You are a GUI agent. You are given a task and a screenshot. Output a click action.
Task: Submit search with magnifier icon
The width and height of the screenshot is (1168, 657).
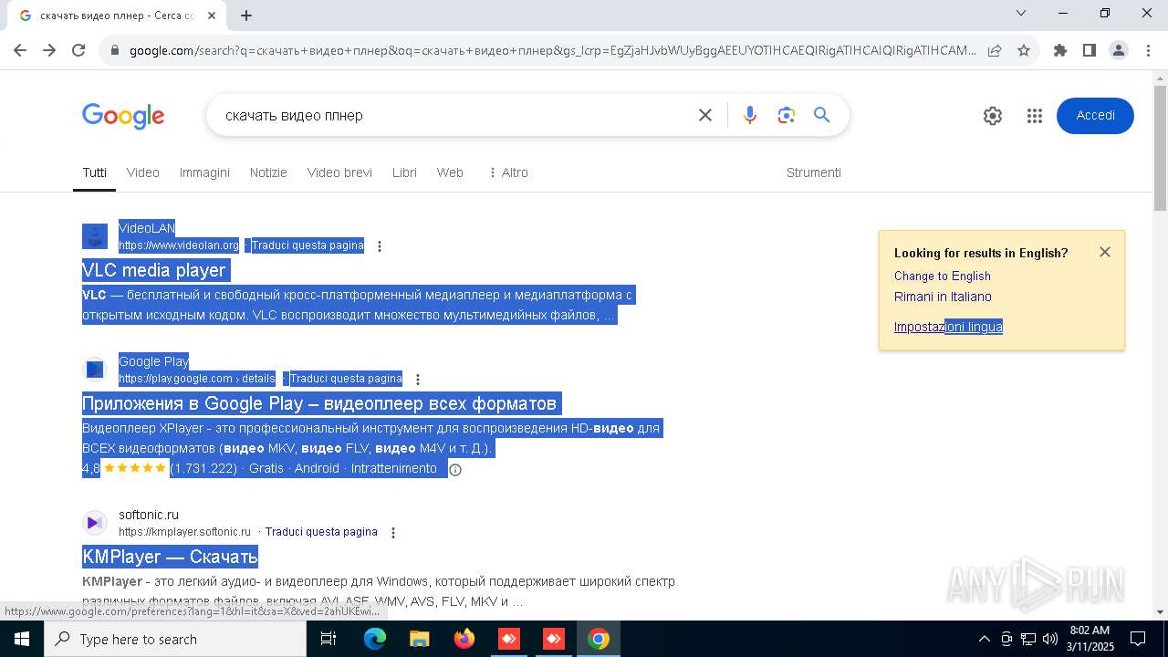point(822,115)
